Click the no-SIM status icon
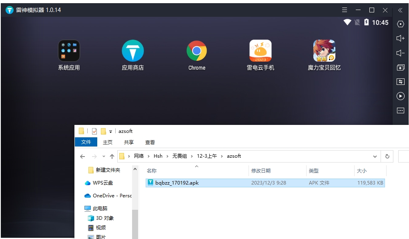The height and width of the screenshot is (239, 409). point(357,22)
